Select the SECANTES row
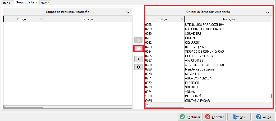 click(x=208, y=74)
